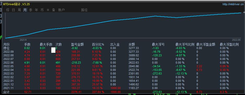Click the total percentage 227.64 %
Image resolution: width=245 pixels, height=95 pixels.
98,92
